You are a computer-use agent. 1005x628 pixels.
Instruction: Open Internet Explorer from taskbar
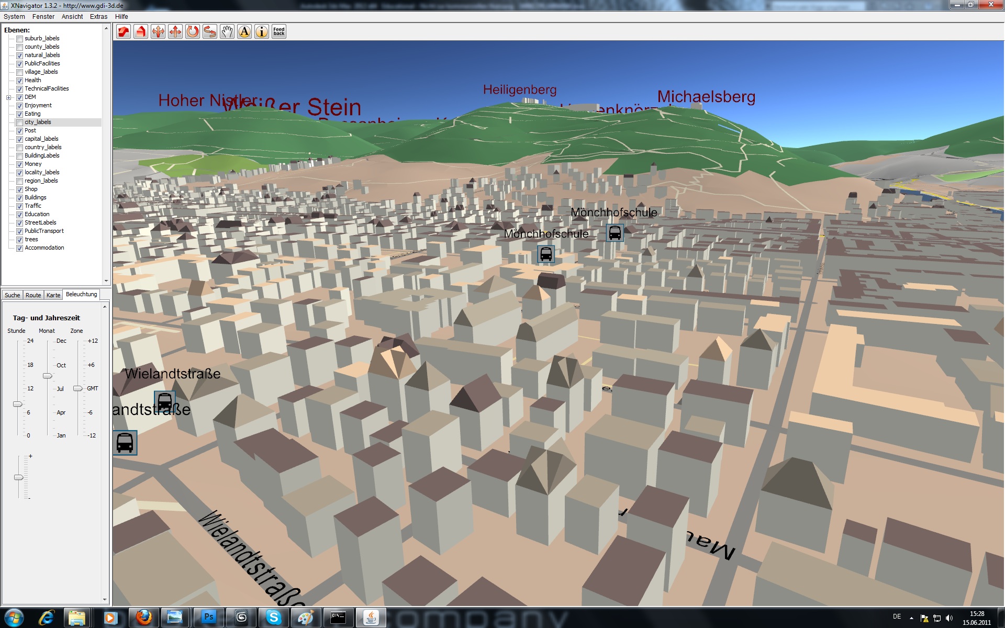tap(47, 618)
